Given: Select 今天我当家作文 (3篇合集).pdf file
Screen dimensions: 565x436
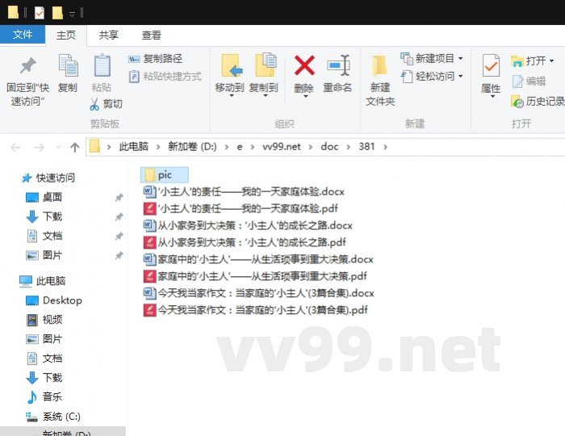Looking at the screenshot, I should click(x=256, y=310).
